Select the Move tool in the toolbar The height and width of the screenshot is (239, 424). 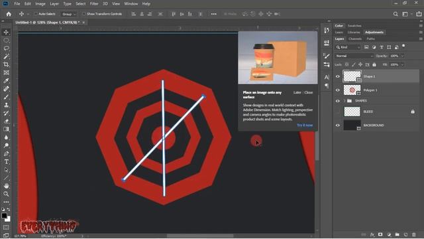pyautogui.click(x=6, y=33)
